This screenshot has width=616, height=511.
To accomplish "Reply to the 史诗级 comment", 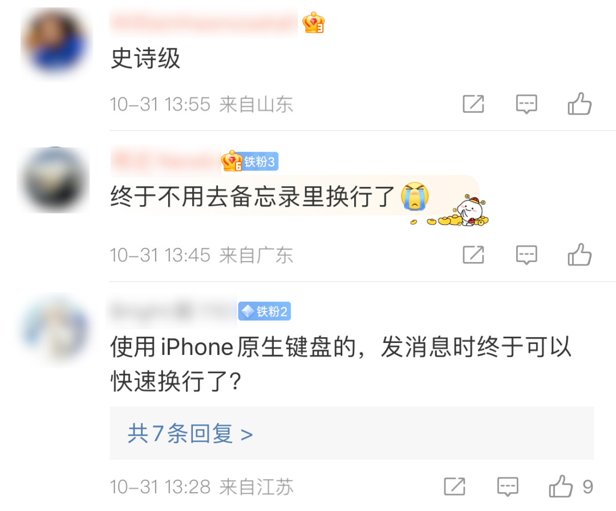I will pos(526,104).
